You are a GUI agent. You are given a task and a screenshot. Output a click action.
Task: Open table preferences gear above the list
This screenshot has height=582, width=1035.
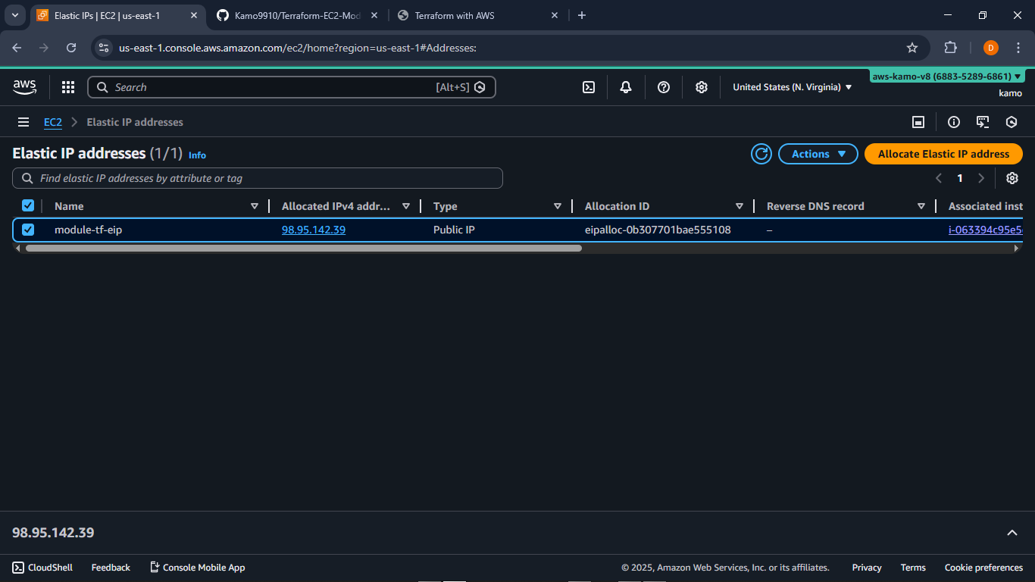1012,177
